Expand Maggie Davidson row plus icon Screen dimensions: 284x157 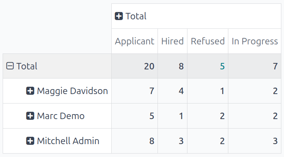[x=30, y=91]
